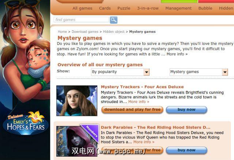This screenshot has height=160, width=234.
Task: Open the Mystery Trackers Four Aces thumbnail
Action: click(x=77, y=101)
